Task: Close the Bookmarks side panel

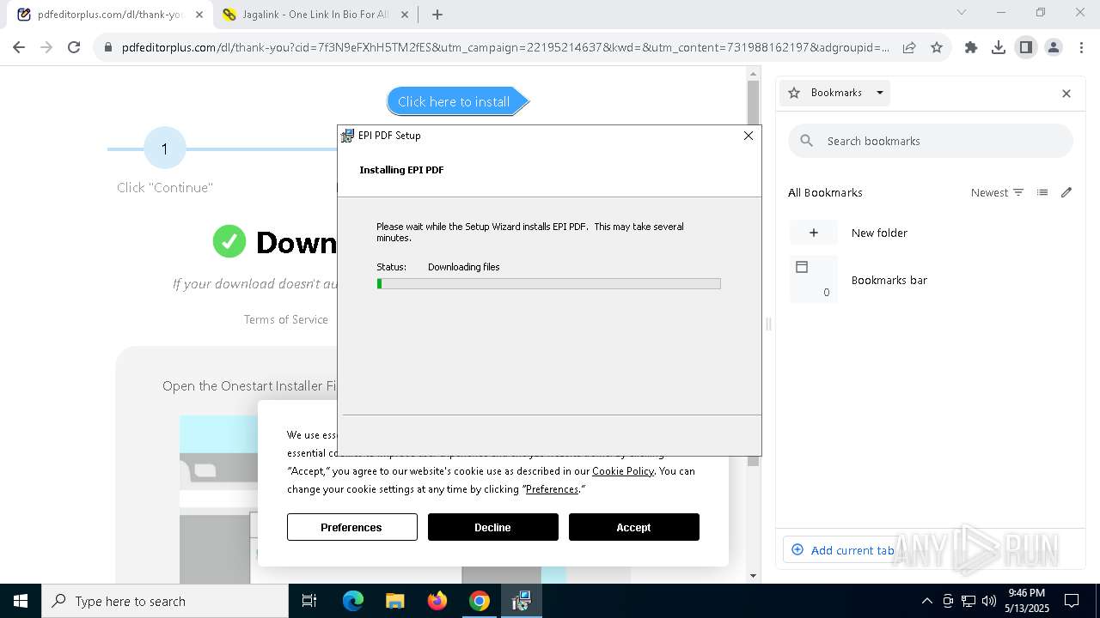Action: 1066,94
